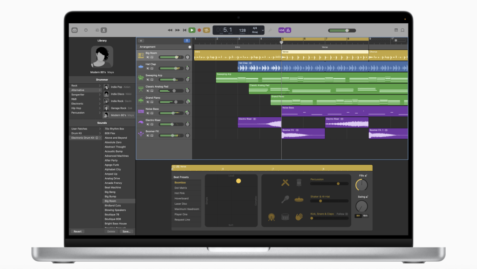Click the kick drum icon
This screenshot has height=269, width=477.
pos(271,216)
